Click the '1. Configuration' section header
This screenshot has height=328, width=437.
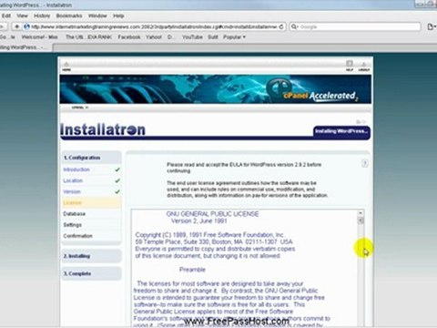[91, 158]
